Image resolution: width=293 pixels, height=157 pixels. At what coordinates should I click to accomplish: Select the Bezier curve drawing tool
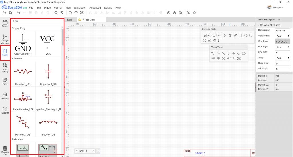click(215, 35)
